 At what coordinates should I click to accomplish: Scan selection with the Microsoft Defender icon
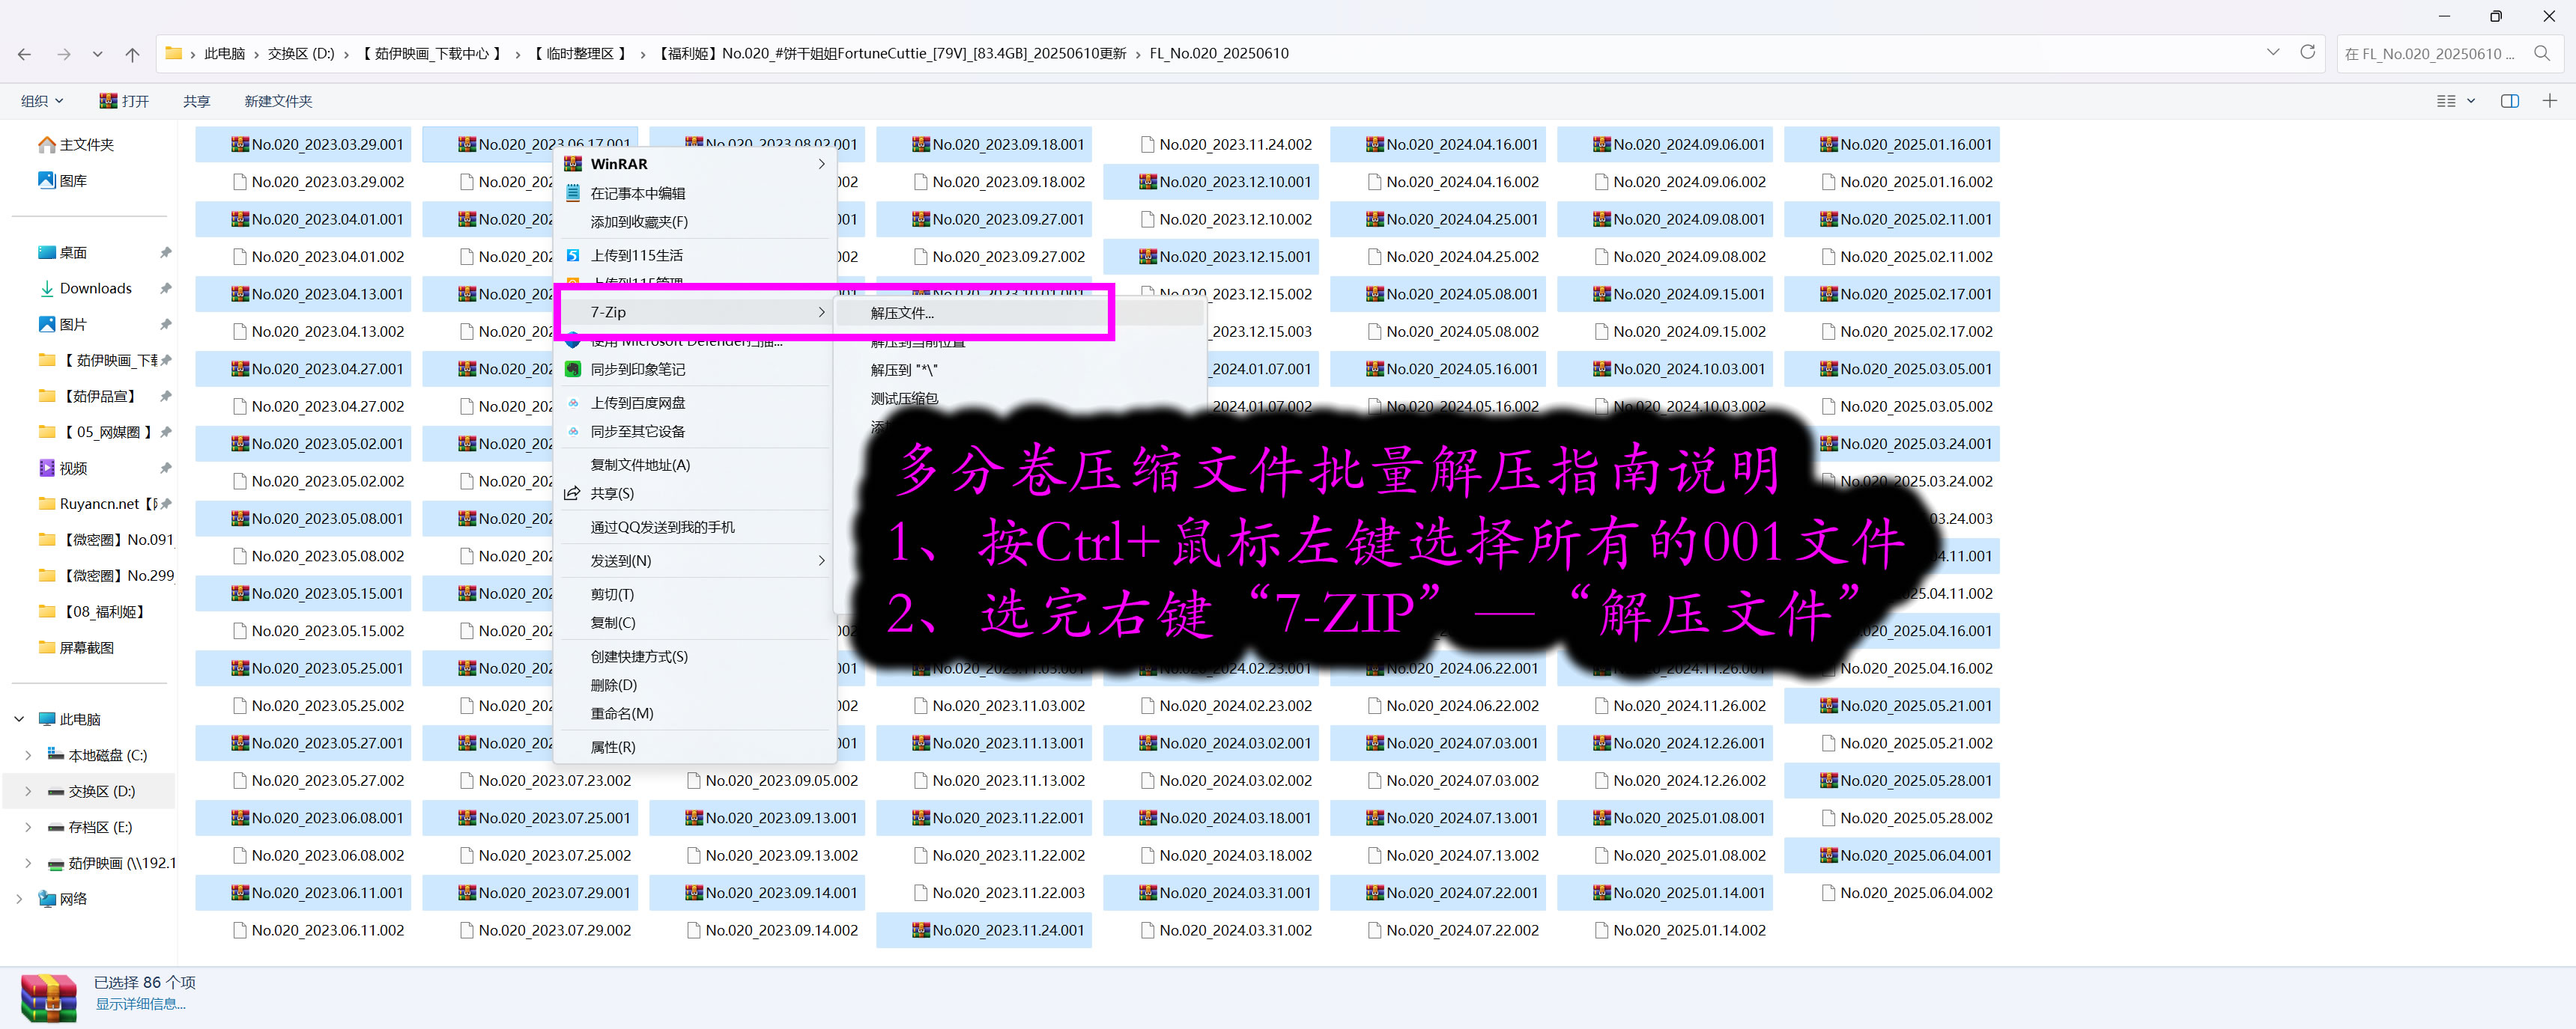point(572,340)
